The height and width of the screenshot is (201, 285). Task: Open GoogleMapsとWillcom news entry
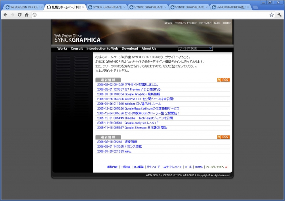pos(138,108)
